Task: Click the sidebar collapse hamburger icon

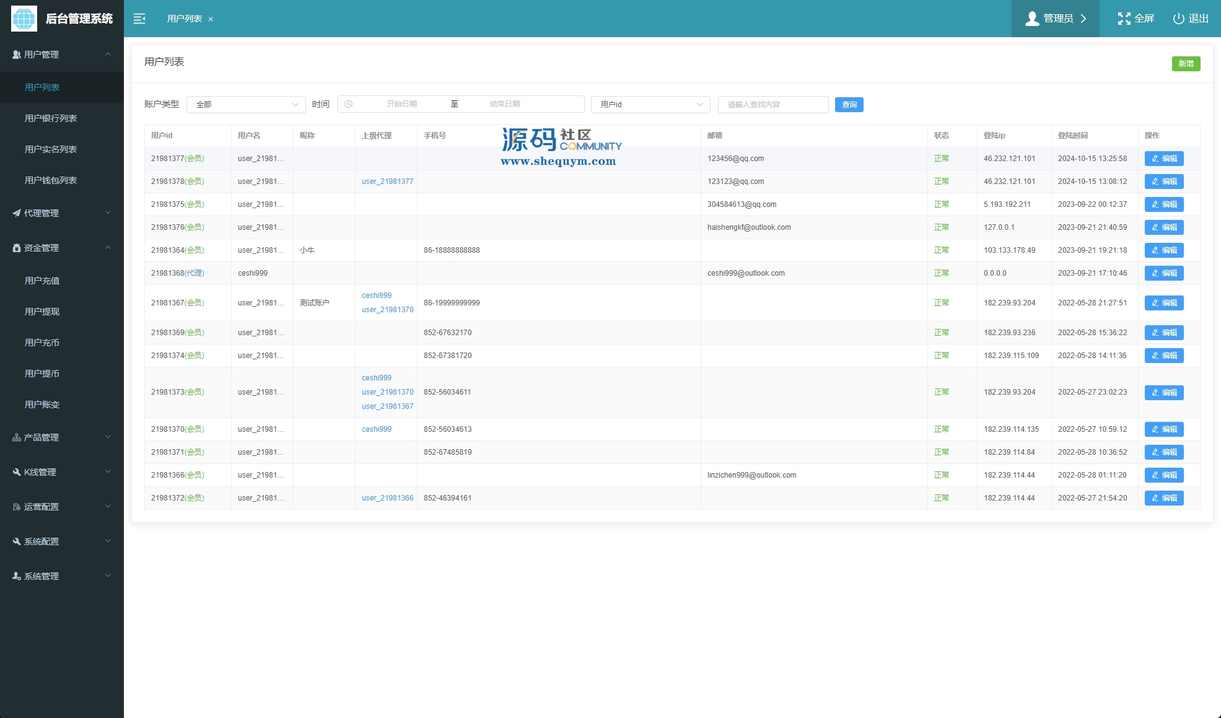Action: pyautogui.click(x=139, y=19)
